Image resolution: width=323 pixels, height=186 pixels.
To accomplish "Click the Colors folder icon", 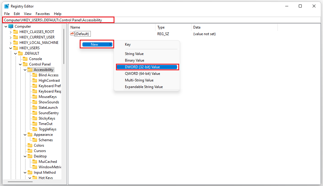I will click(30, 145).
